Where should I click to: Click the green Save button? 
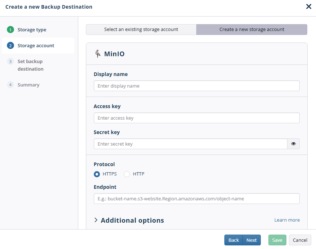tap(277, 240)
